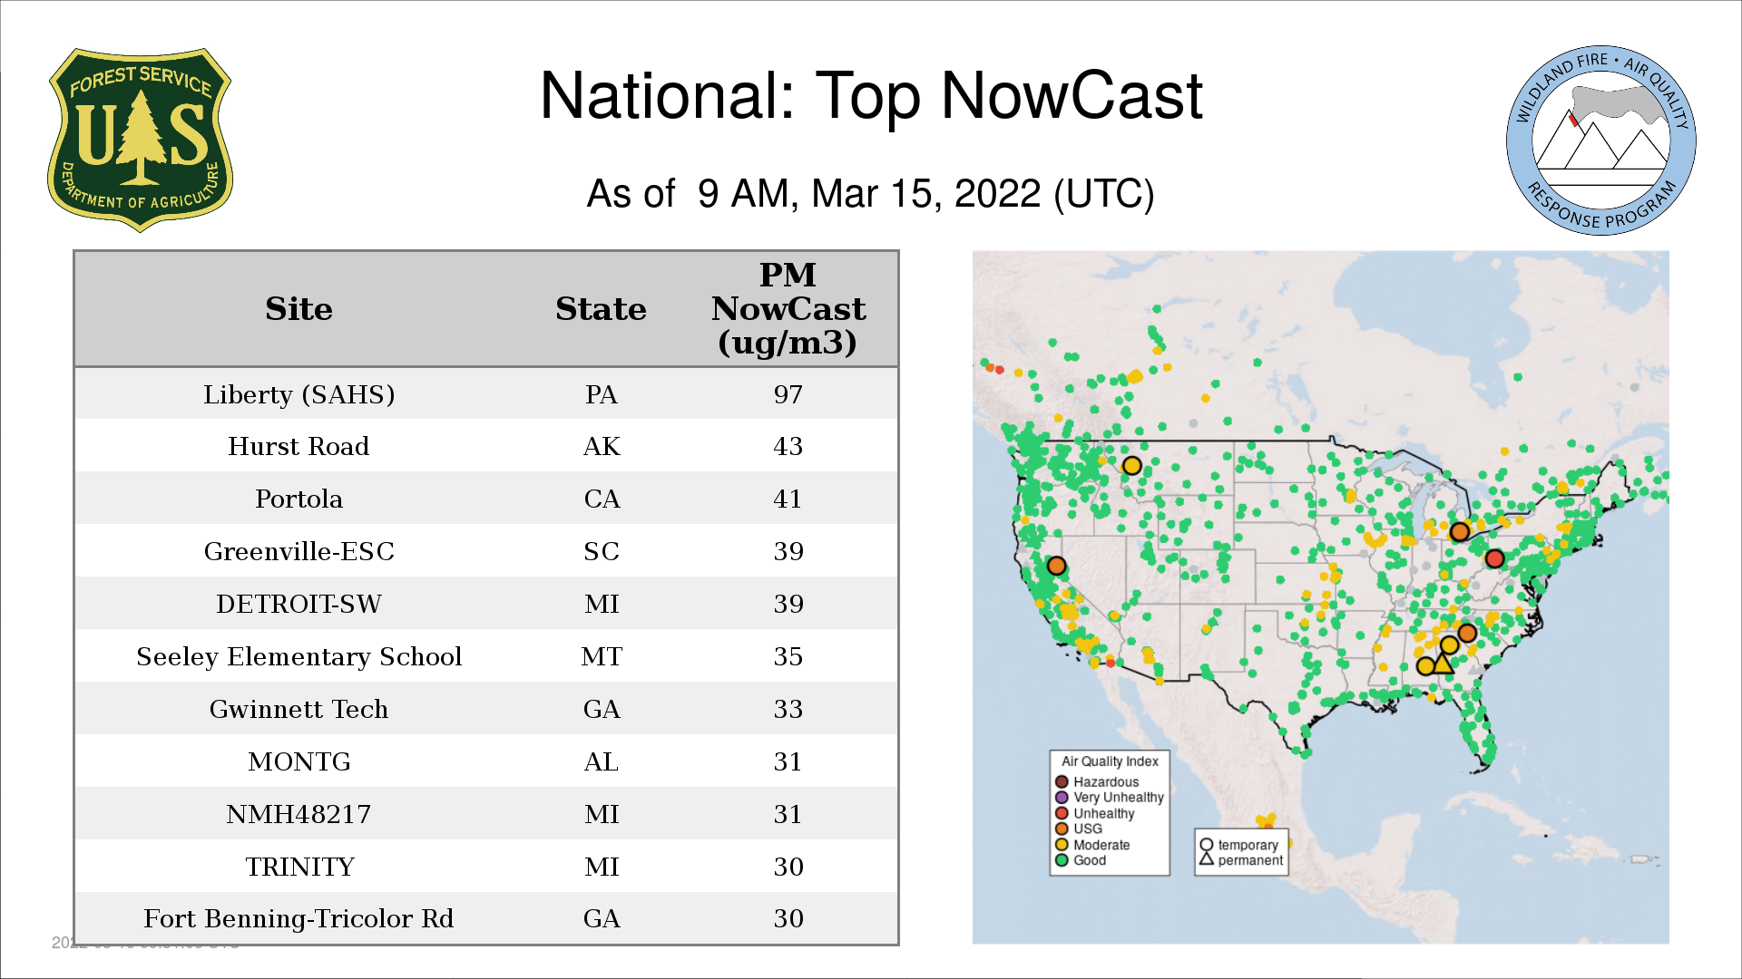This screenshot has width=1742, height=979.
Task: Click the Very Unhealthy purple legend swatch
Action: coord(1062,798)
